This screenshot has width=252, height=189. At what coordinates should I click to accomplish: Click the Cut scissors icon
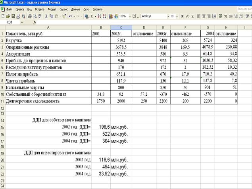[46, 16]
